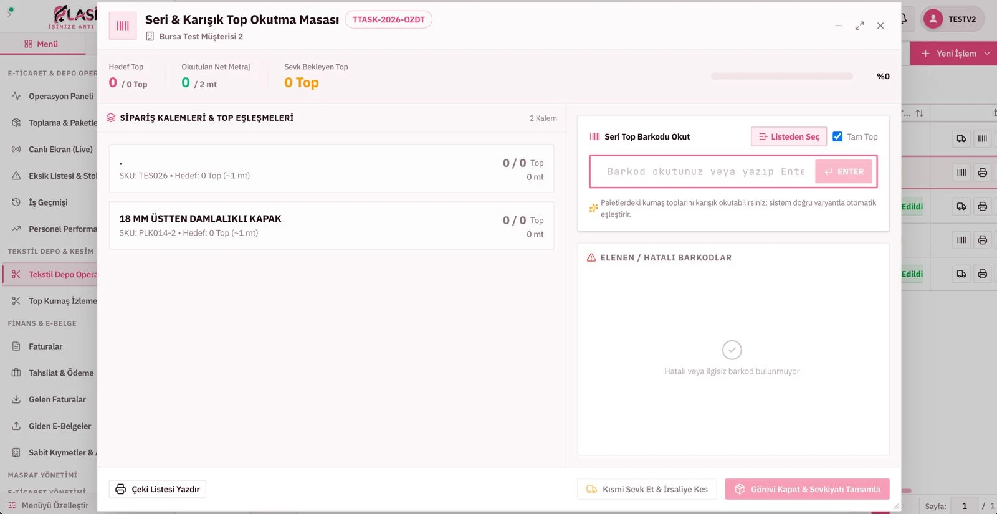The width and height of the screenshot is (997, 514).
Task: Open Operasyon Paneli in sidebar
Action: 54,96
